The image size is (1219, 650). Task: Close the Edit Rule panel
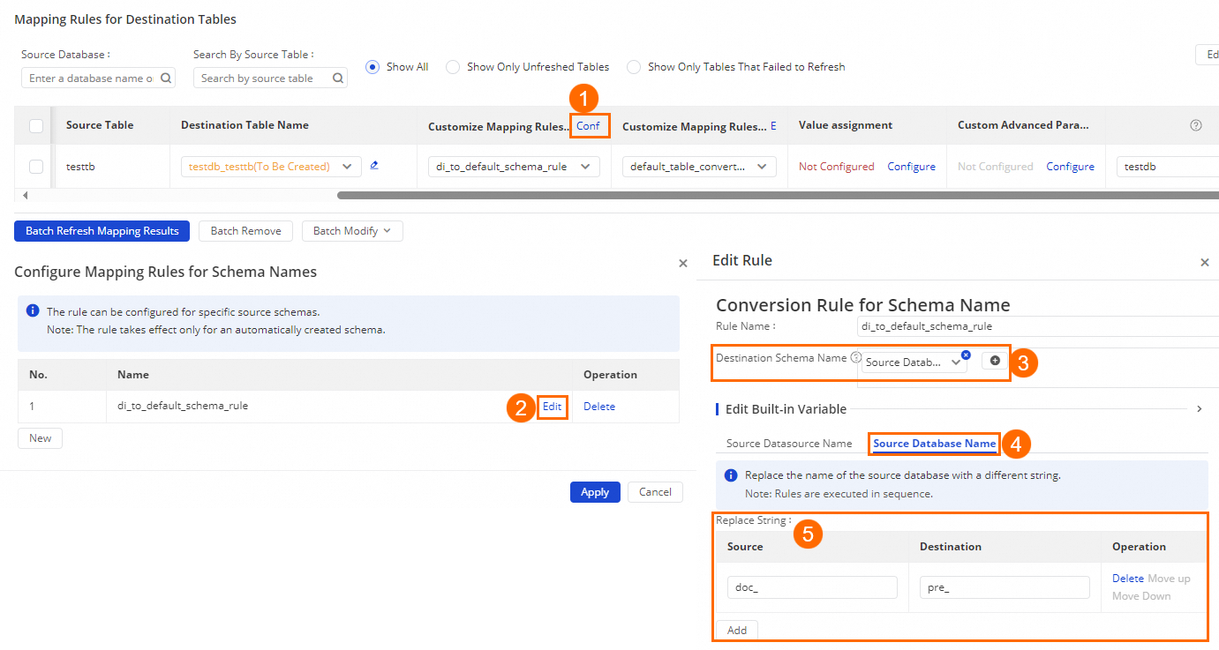click(1205, 263)
